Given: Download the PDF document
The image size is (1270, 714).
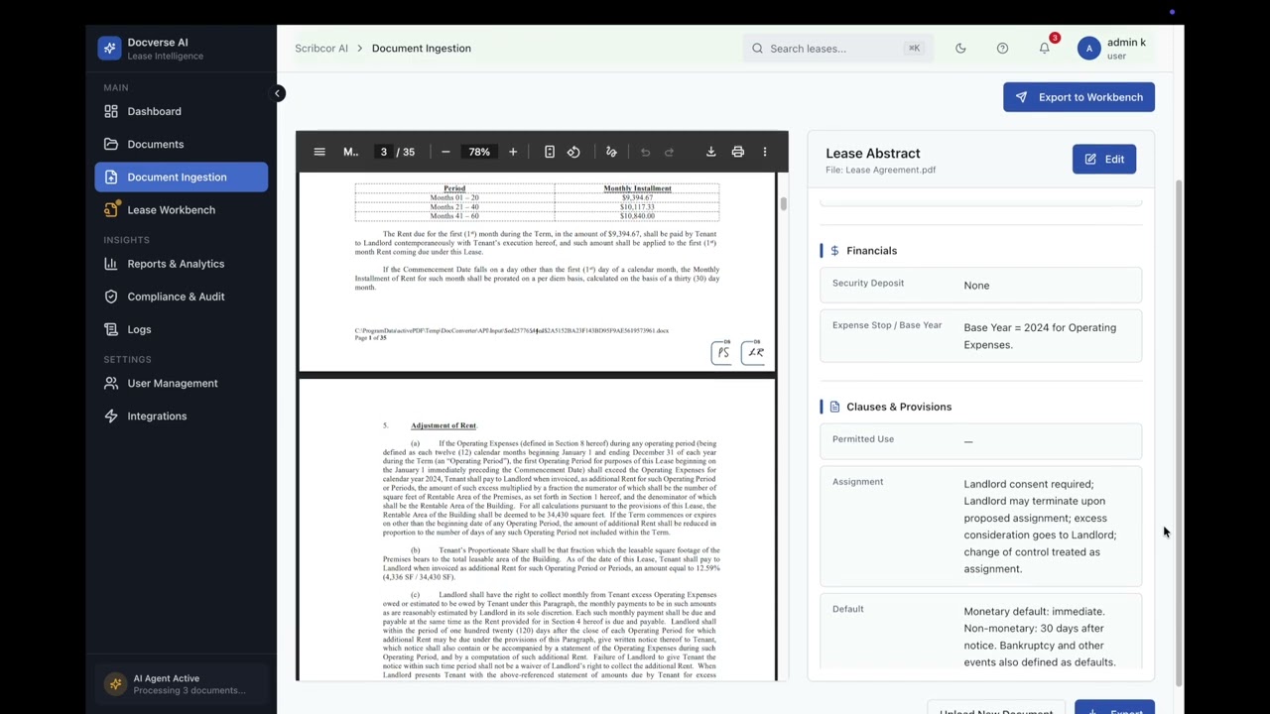Looking at the screenshot, I should coord(710,152).
